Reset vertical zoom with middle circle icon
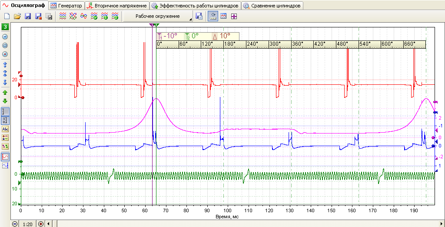445x227 pixels. coord(5,46)
